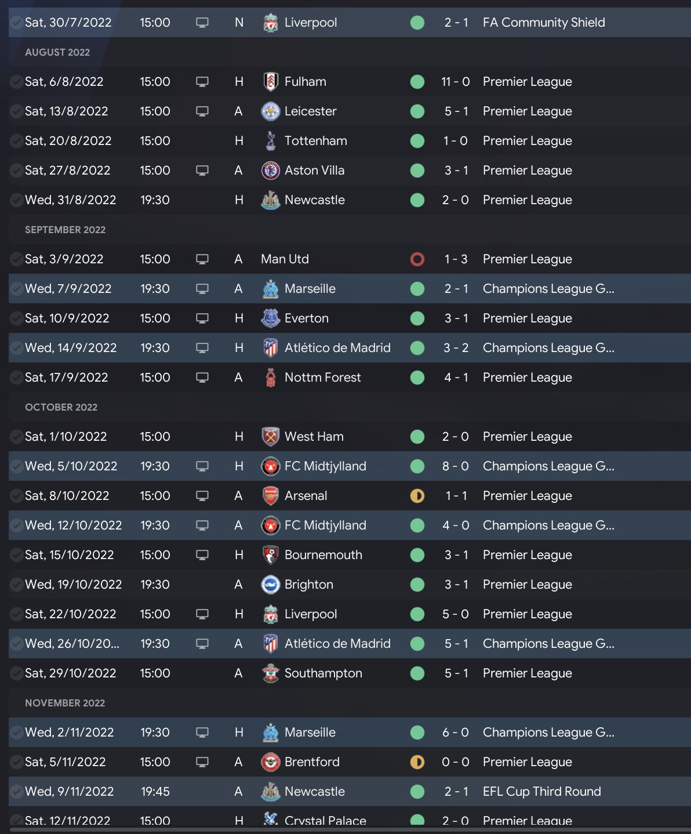691x834 pixels.
Task: Click the Tottenham club crest
Action: click(x=270, y=141)
